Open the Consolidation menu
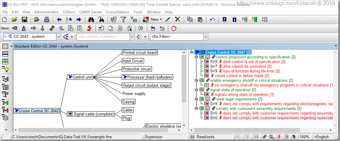The image size is (340, 141). [117, 12]
